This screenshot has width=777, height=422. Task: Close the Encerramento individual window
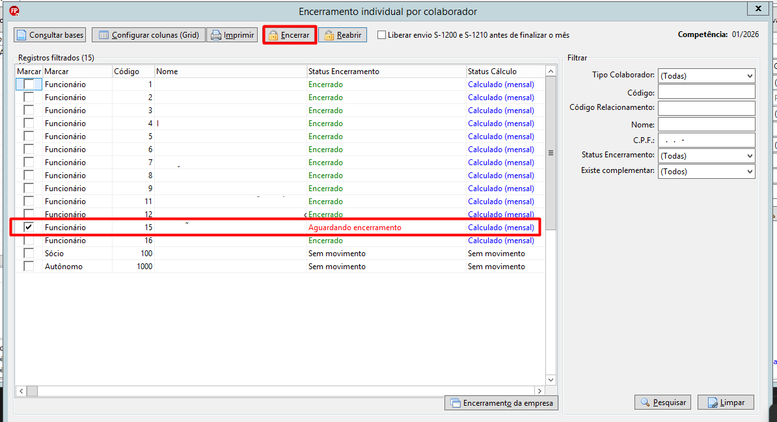pos(758,8)
